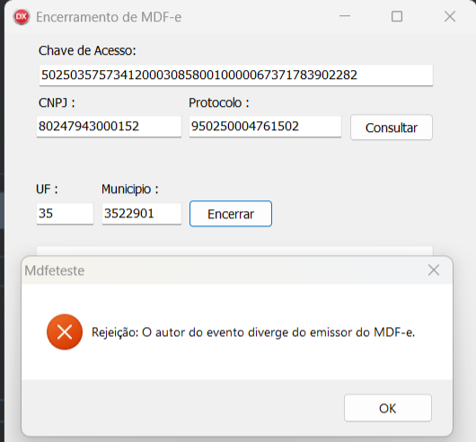
Task: Click the Chave de Acesso label
Action: click(x=87, y=50)
